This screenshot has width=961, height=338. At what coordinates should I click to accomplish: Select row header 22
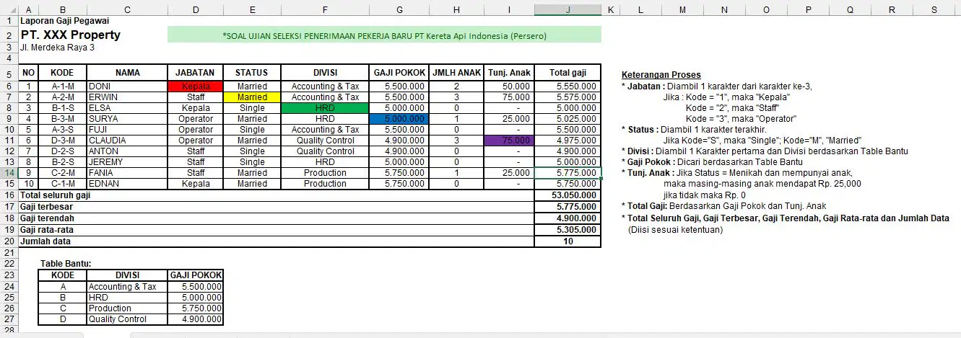[x=9, y=264]
